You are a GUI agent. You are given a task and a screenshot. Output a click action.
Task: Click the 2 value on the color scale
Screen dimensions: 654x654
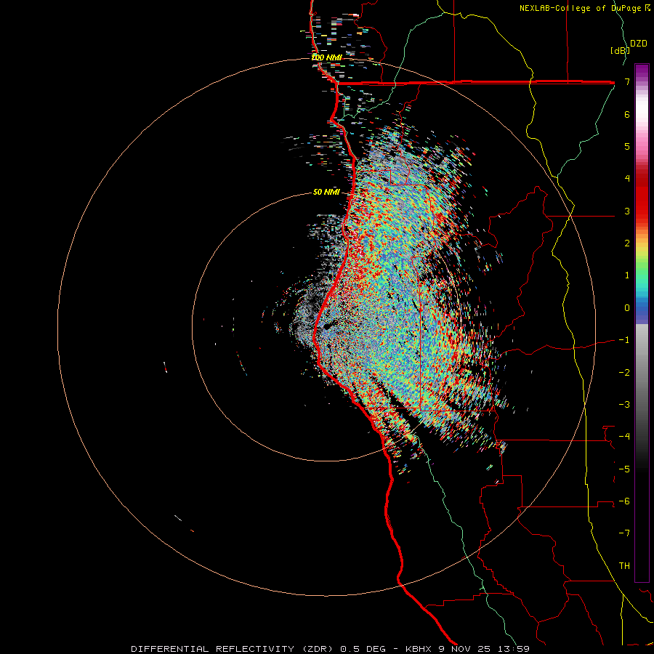pos(627,243)
